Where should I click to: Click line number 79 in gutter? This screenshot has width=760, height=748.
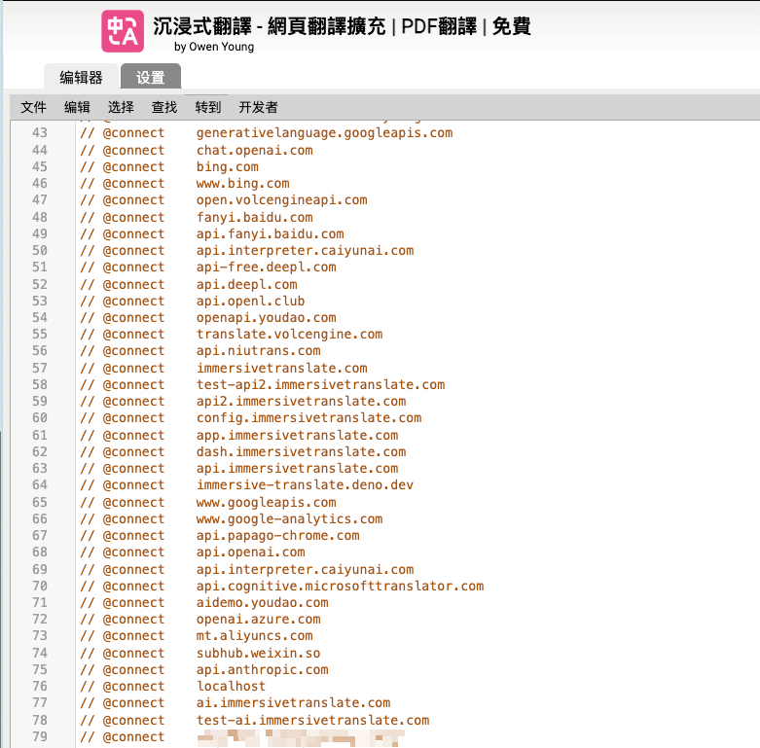[40, 737]
